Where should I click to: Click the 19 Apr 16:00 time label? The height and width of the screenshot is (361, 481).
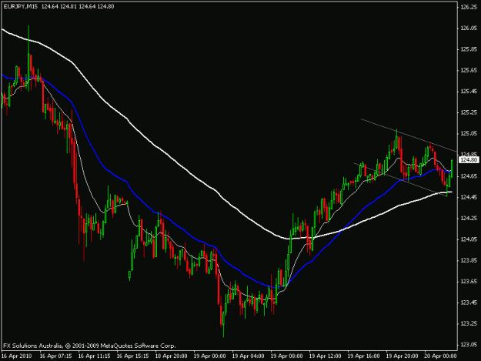pos(364,356)
